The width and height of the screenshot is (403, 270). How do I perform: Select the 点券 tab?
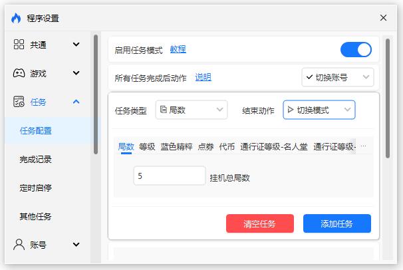pyautogui.click(x=205, y=146)
